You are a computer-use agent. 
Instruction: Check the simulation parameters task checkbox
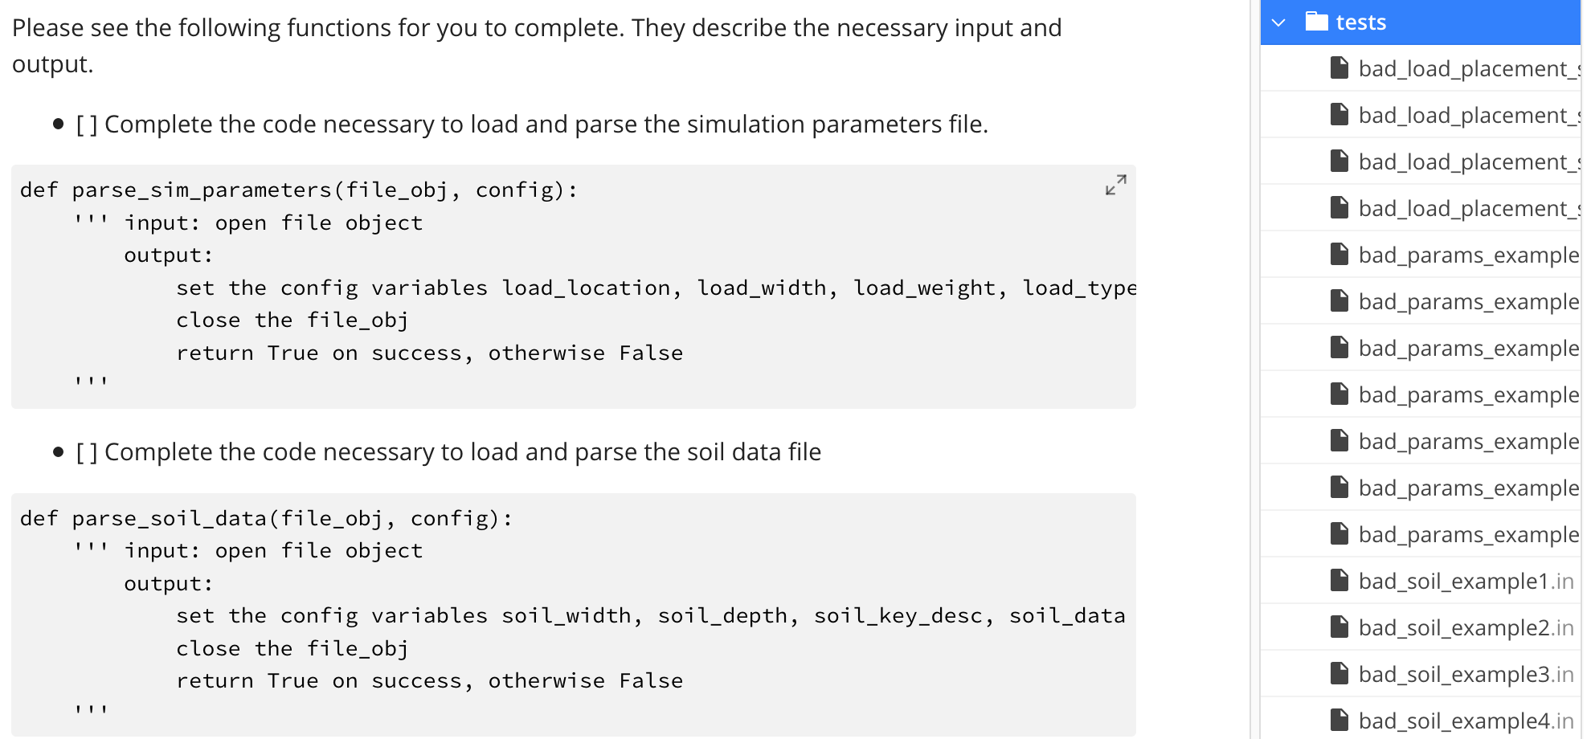pos(86,125)
